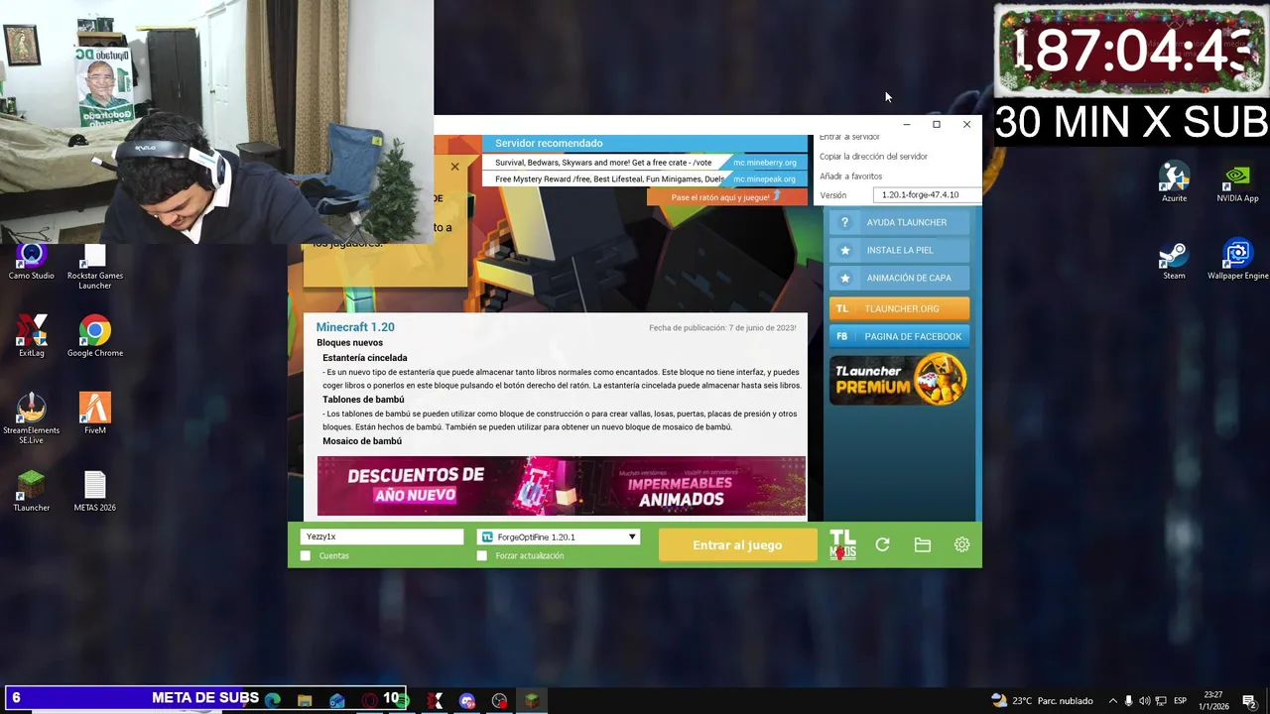1270x714 pixels.
Task: Open ExitLag desktop shortcut
Action: click(32, 337)
